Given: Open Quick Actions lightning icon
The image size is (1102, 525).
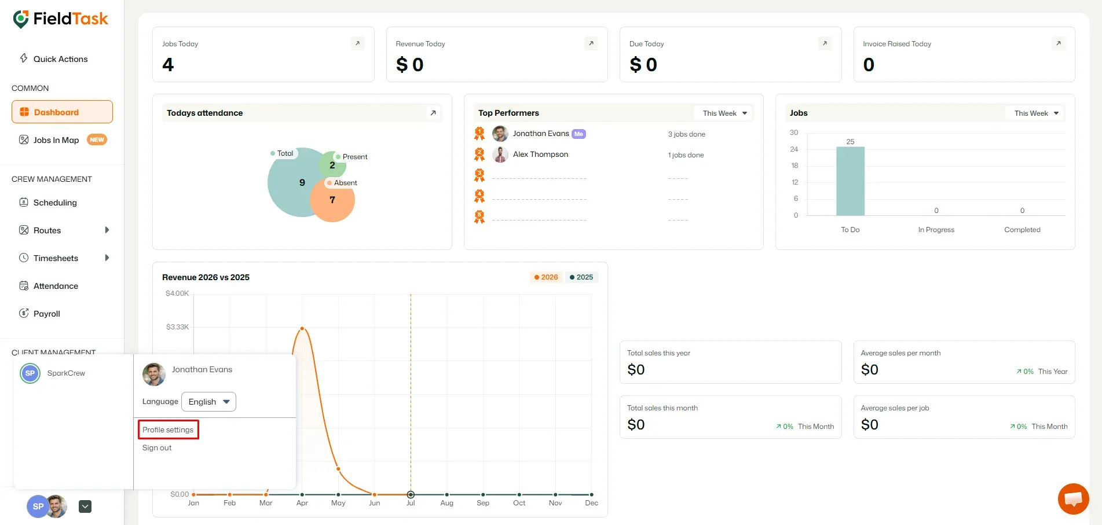Looking at the screenshot, I should (24, 58).
